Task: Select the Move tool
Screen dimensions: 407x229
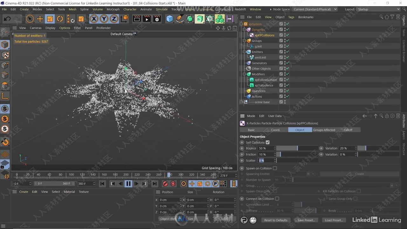Action: [x=40, y=19]
